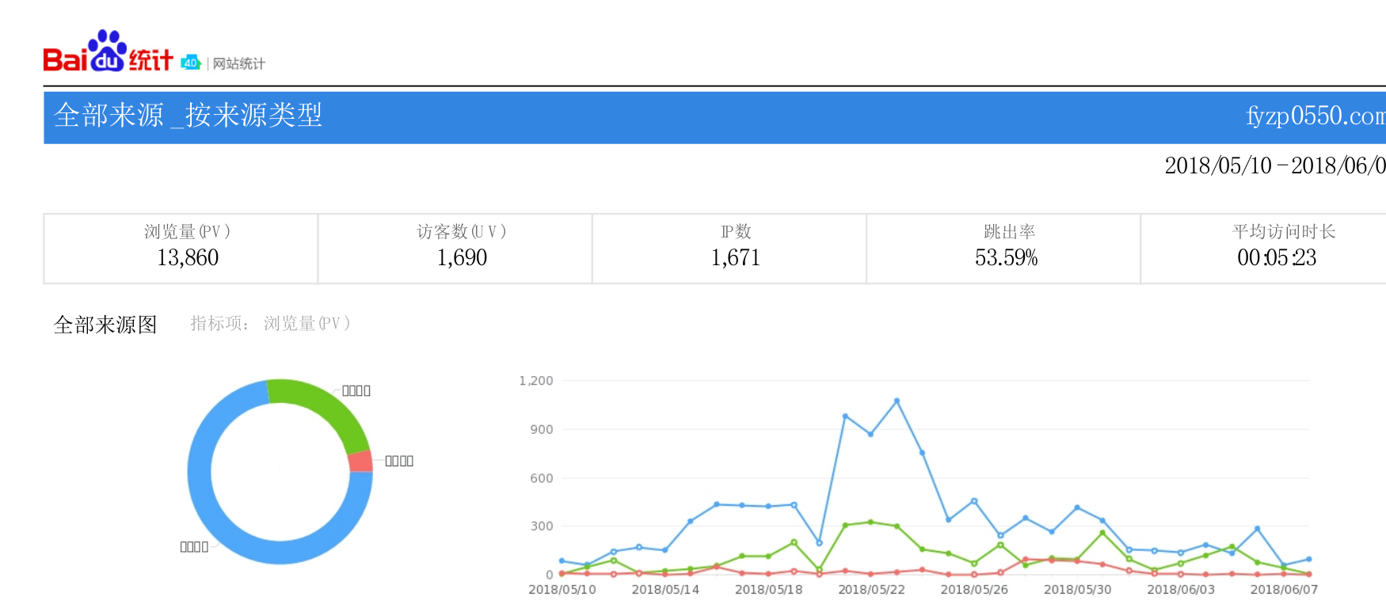This screenshot has width=1386, height=608.
Task: Click the 2018/06/03 x-axis label
Action: pos(1181,589)
